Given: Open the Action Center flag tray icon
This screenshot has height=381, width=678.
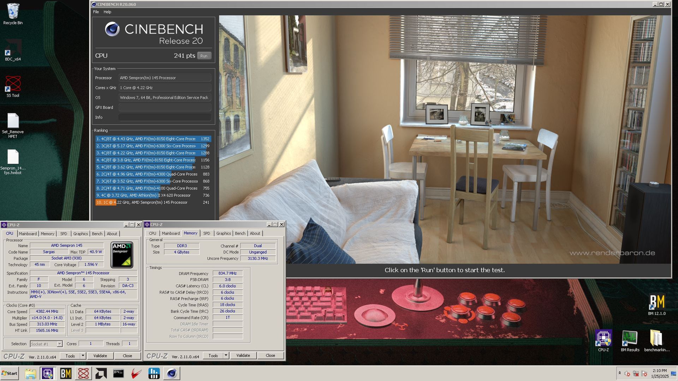Looking at the screenshot, I should [644, 374].
